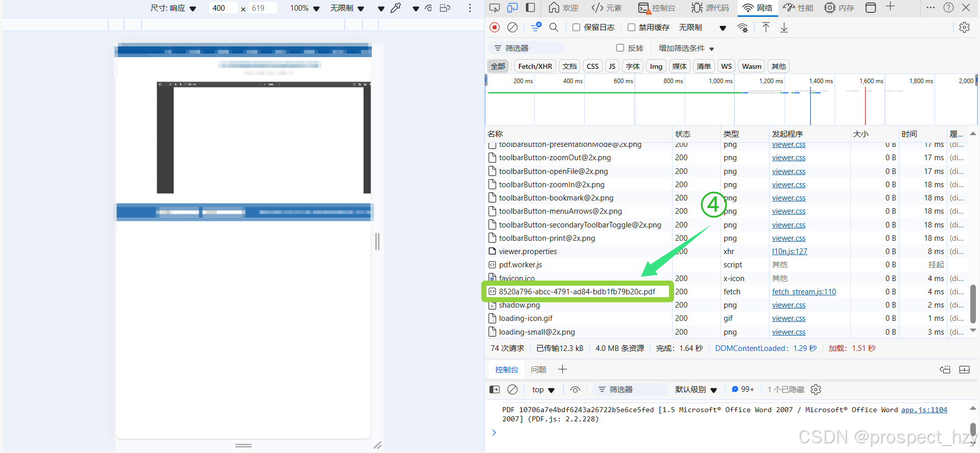Open console top context dropdown
980x453 pixels.
(543, 390)
